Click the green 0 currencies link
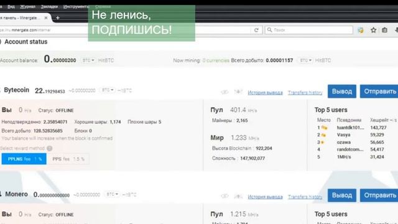 (216, 60)
